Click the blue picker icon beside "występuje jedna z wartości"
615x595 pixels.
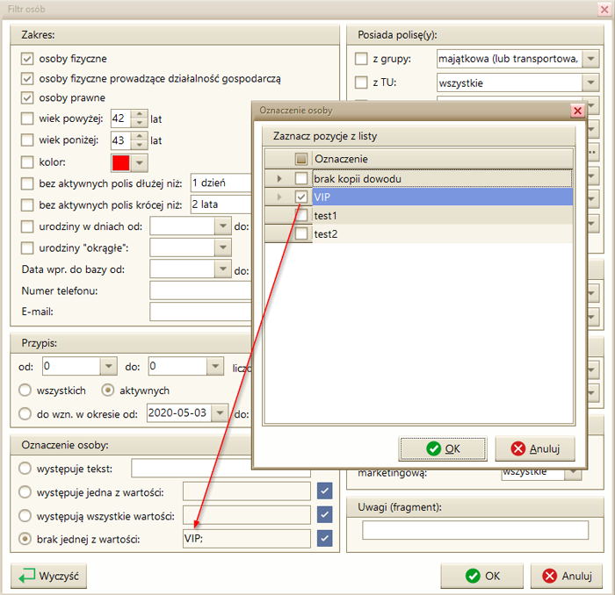click(x=325, y=491)
